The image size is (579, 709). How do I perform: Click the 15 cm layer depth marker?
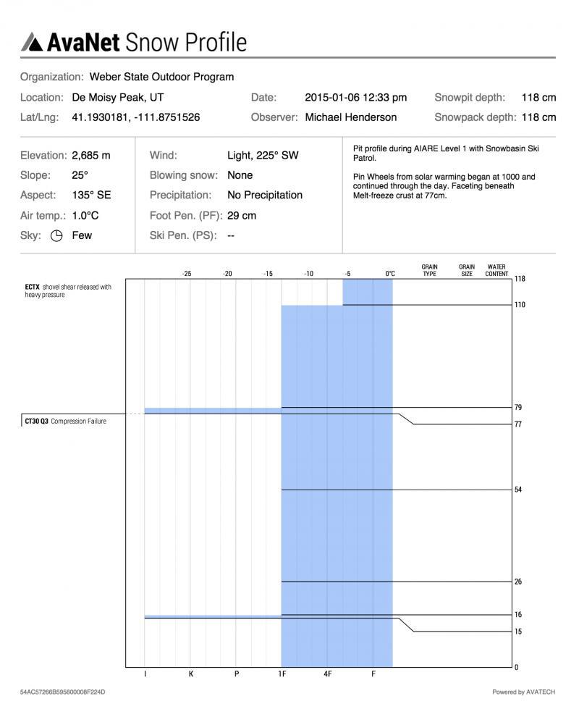pyautogui.click(x=518, y=632)
